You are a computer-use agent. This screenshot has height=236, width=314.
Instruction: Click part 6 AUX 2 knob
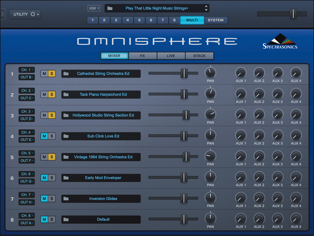coord(259,177)
